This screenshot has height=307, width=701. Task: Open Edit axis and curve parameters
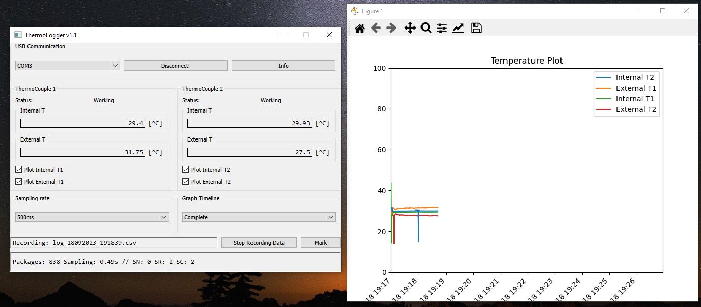coord(458,28)
